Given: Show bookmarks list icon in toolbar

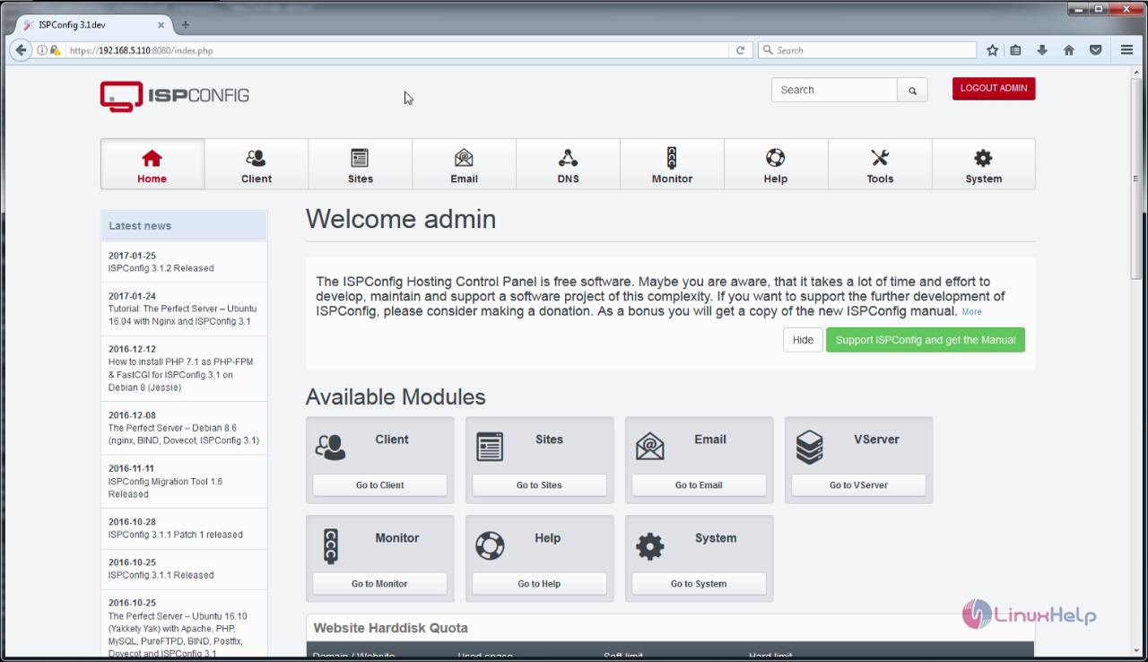Looking at the screenshot, I should pos(1015,50).
